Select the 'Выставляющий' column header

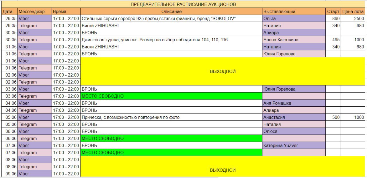coord(294,11)
